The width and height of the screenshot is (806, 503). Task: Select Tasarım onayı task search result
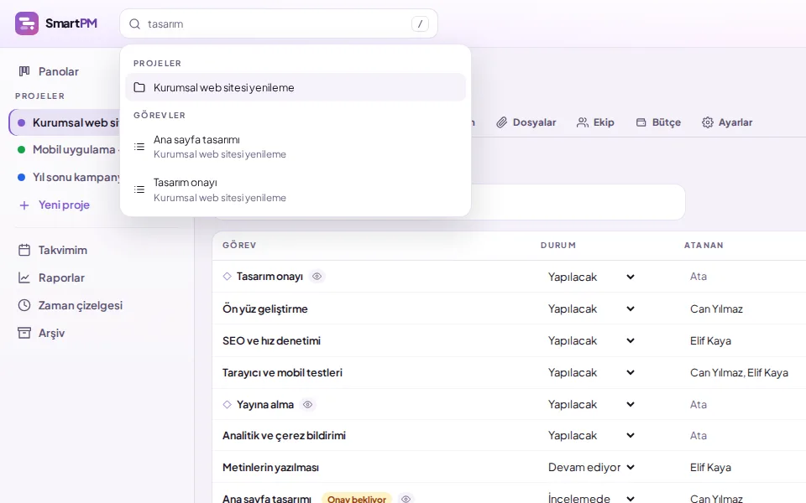(296, 190)
